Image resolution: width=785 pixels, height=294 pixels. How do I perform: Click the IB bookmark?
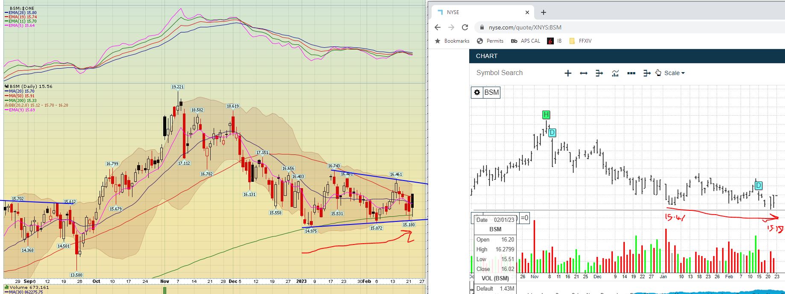(555, 41)
